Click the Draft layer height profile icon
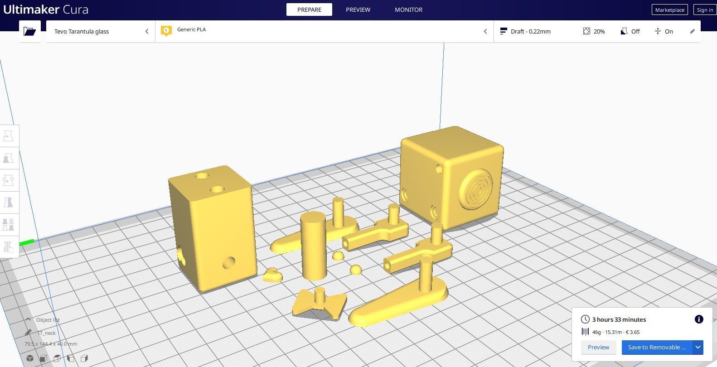The height and width of the screenshot is (367, 717). 503,31
